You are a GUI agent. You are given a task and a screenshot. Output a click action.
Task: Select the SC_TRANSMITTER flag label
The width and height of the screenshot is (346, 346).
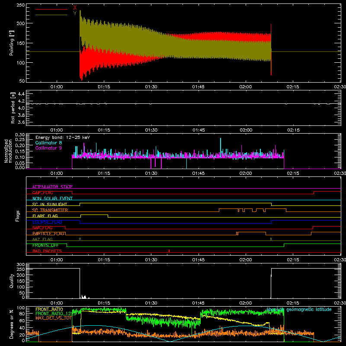point(50,210)
